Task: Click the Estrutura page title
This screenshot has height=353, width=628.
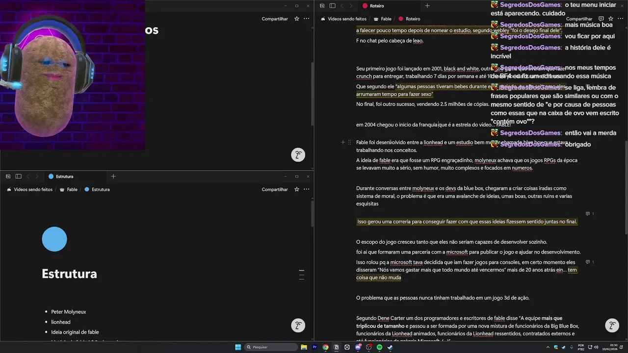Action: (x=69, y=274)
